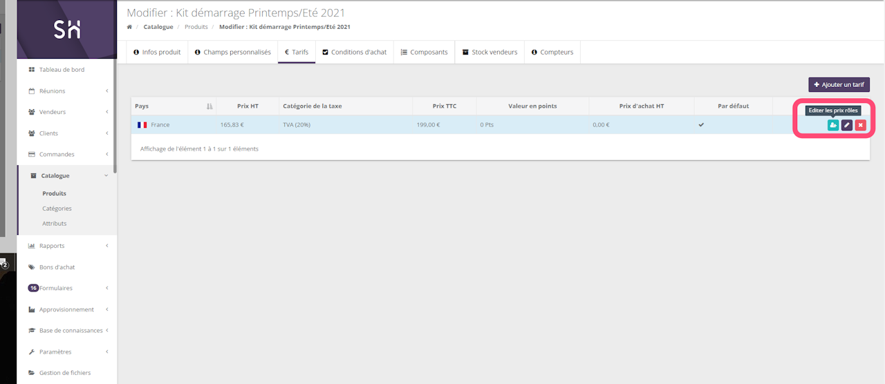Screen dimensions: 885x384
Task: Select Catégories under Catalogue
Action: pos(57,209)
